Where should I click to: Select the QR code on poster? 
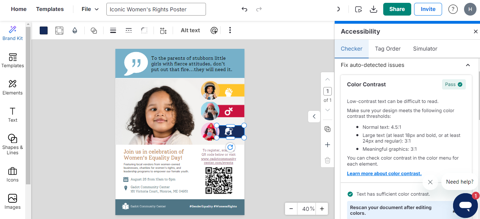[219, 180]
